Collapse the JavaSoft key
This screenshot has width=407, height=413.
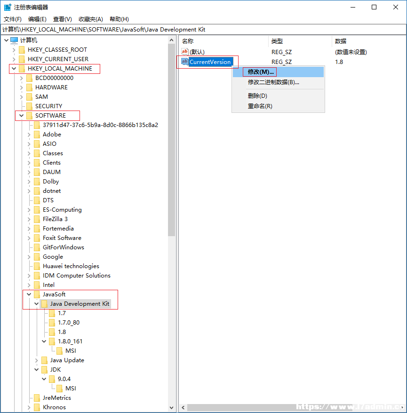click(29, 294)
